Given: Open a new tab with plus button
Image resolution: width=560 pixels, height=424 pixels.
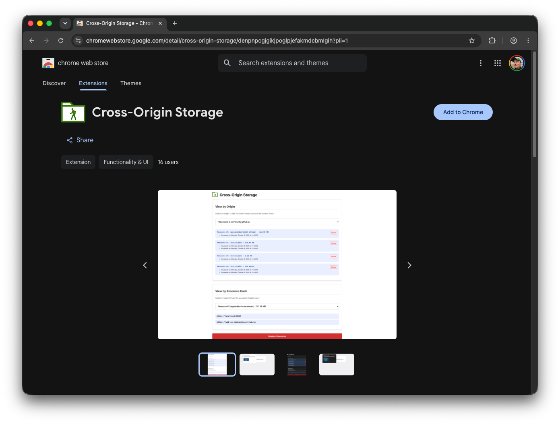Looking at the screenshot, I should 175,23.
